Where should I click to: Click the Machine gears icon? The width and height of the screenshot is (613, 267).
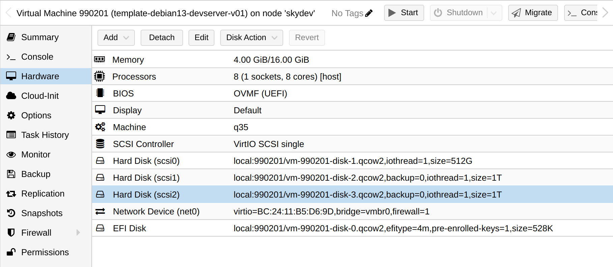click(x=100, y=127)
